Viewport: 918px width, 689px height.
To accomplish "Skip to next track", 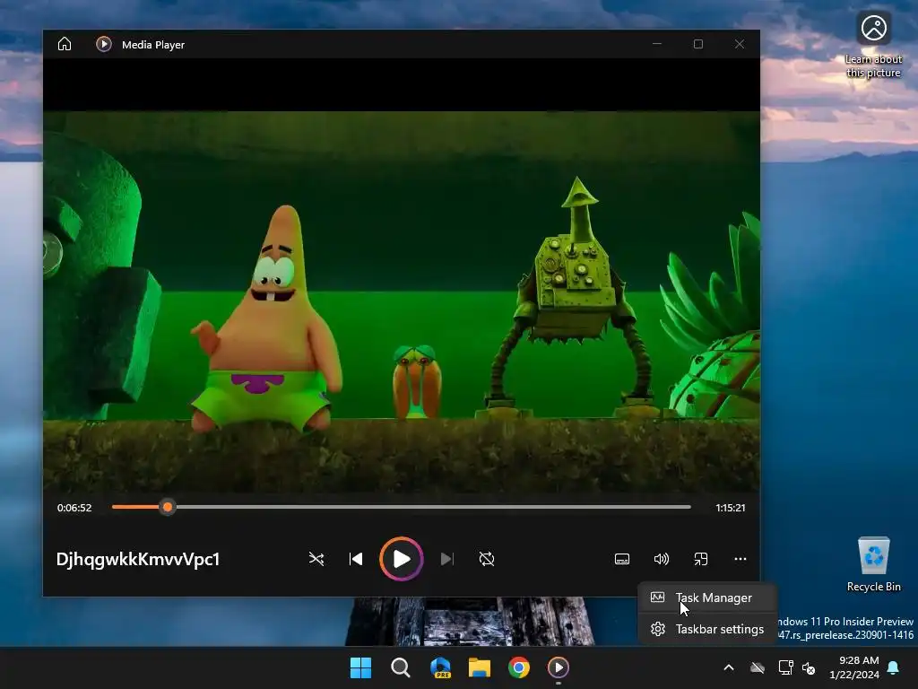I will click(x=446, y=559).
